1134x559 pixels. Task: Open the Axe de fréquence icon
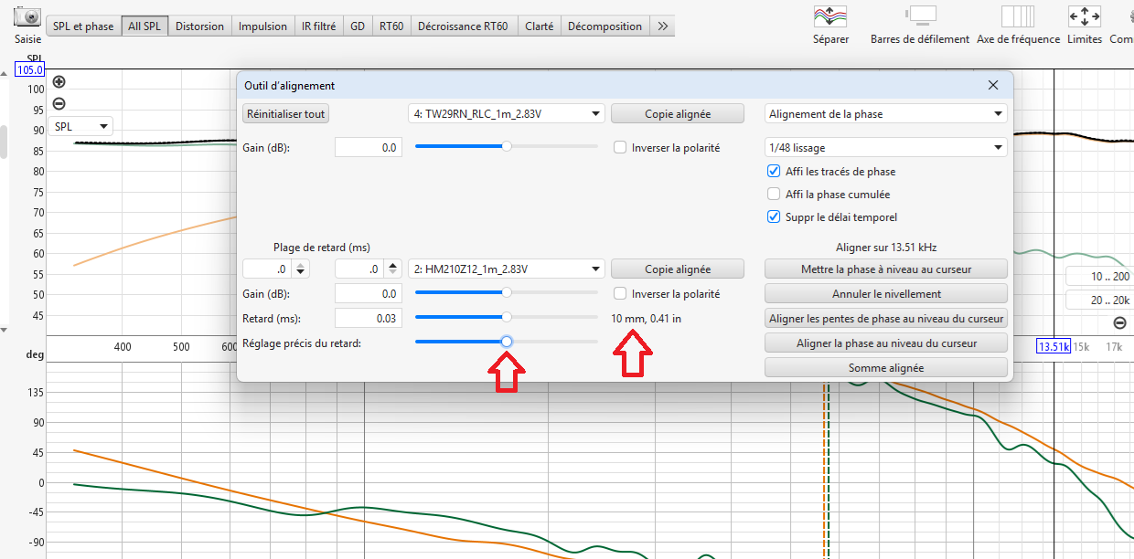(1018, 16)
